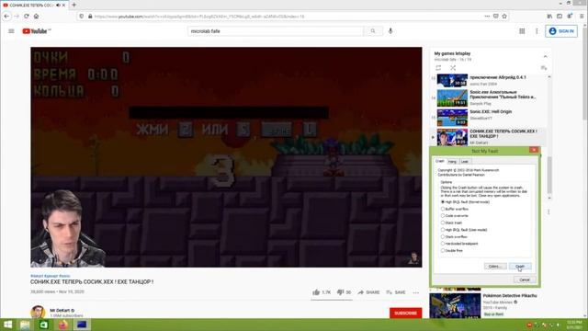Viewport: 588px width, 331px height.
Task: Open YouTube settings three-dot menu
Action: [537, 31]
